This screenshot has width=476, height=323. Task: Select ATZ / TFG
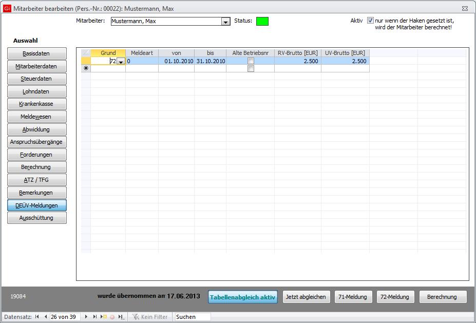[37, 180]
